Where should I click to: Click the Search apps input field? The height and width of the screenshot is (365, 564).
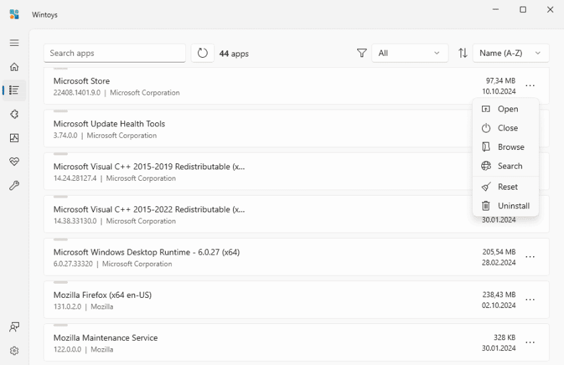click(114, 53)
